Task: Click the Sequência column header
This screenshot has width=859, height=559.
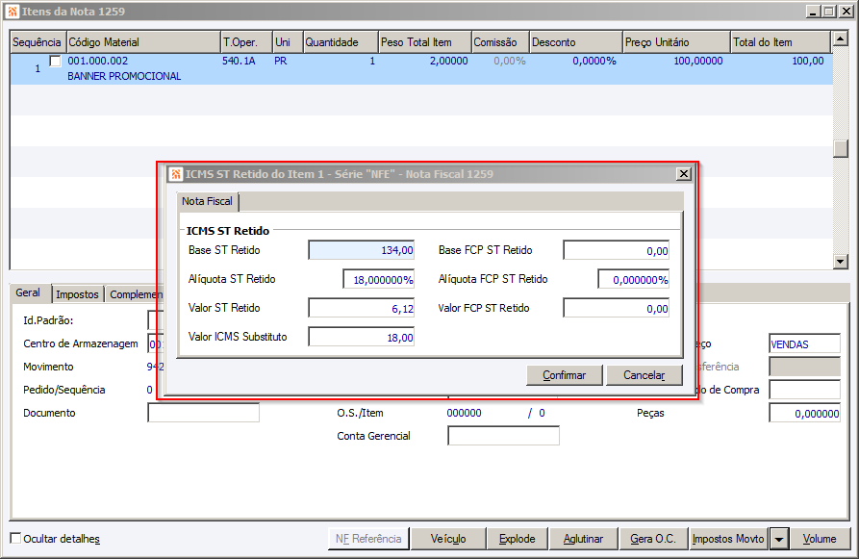Action: (x=38, y=42)
